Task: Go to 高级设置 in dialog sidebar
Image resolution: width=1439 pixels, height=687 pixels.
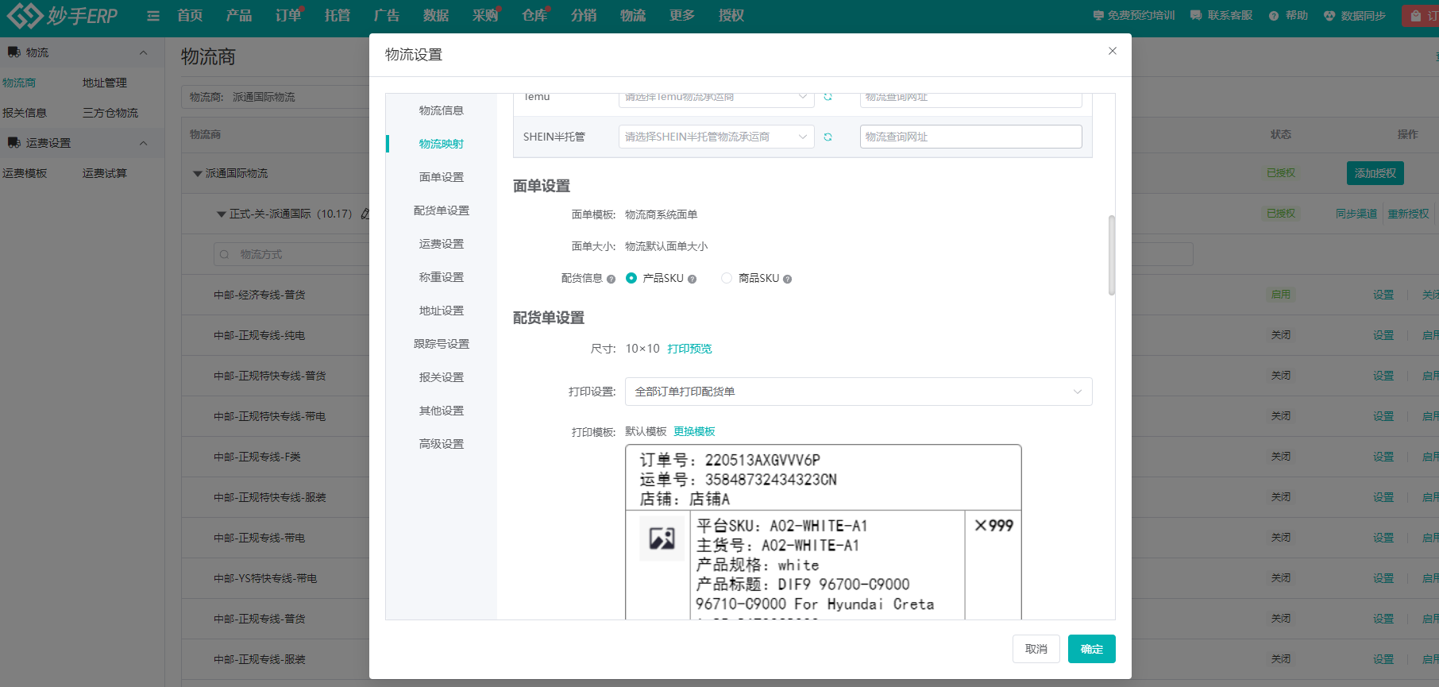Action: coord(442,444)
